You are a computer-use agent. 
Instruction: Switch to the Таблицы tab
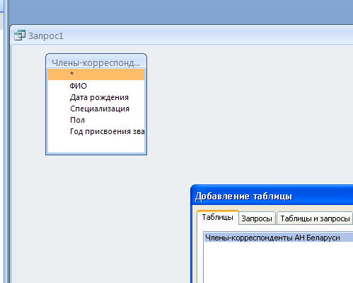[218, 217]
